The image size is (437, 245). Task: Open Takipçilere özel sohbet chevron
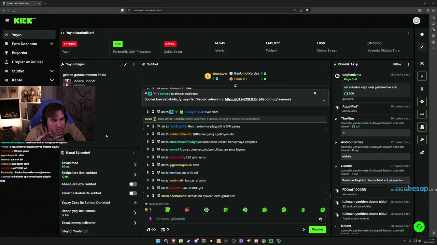pyautogui.click(x=135, y=175)
